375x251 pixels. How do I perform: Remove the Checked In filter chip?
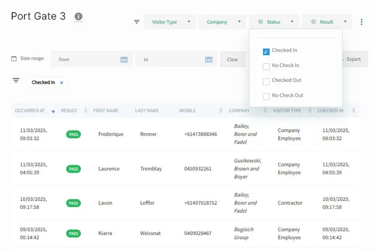[x=62, y=83]
